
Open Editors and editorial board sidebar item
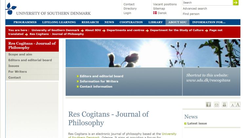pyautogui.click(x=32, y=60)
